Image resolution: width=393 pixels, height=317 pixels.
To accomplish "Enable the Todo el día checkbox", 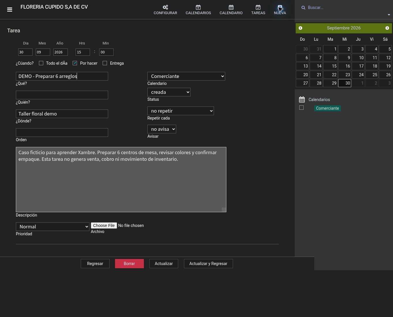I will [41, 63].
